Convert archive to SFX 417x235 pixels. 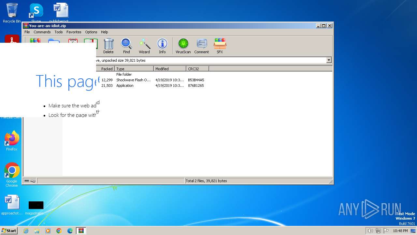tap(220, 46)
